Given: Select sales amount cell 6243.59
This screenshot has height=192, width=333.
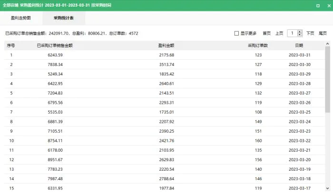Looking at the screenshot, I should tap(55, 55).
